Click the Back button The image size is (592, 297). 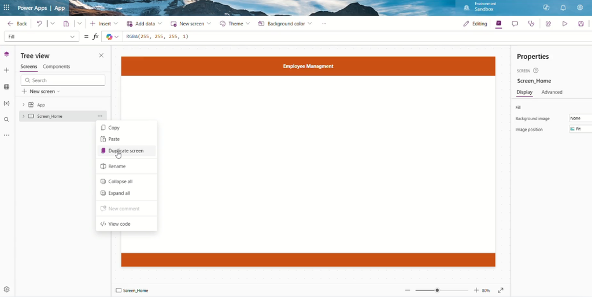17,23
